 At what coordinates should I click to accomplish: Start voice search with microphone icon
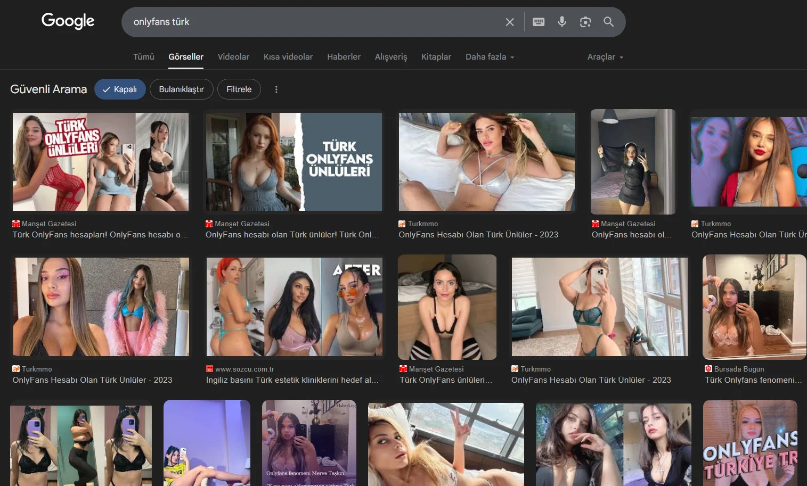click(x=562, y=22)
